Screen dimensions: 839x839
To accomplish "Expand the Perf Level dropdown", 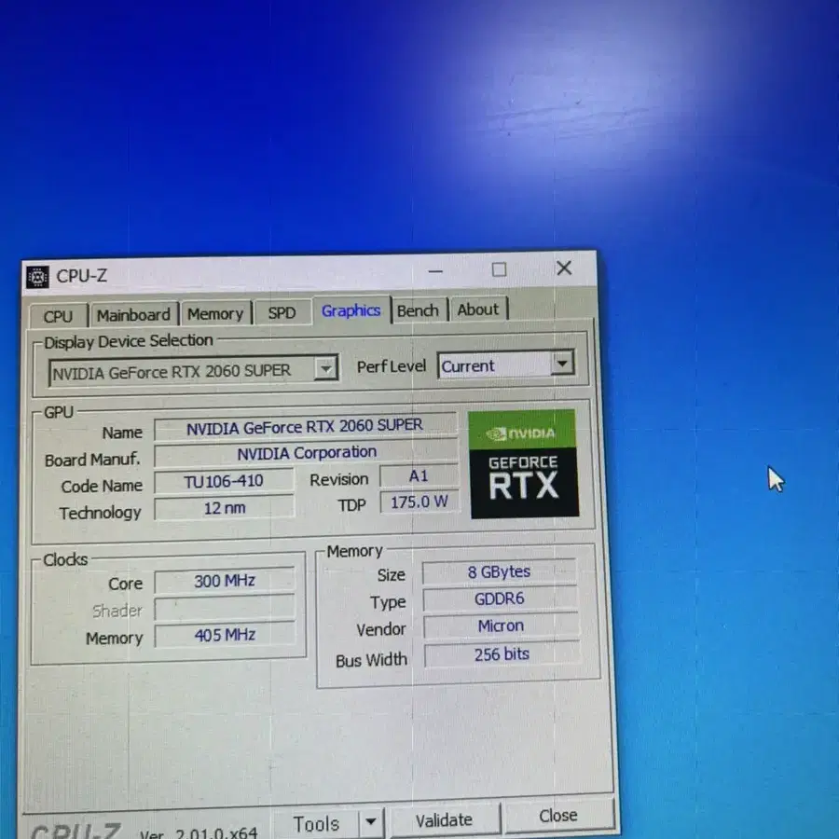I will tap(562, 364).
